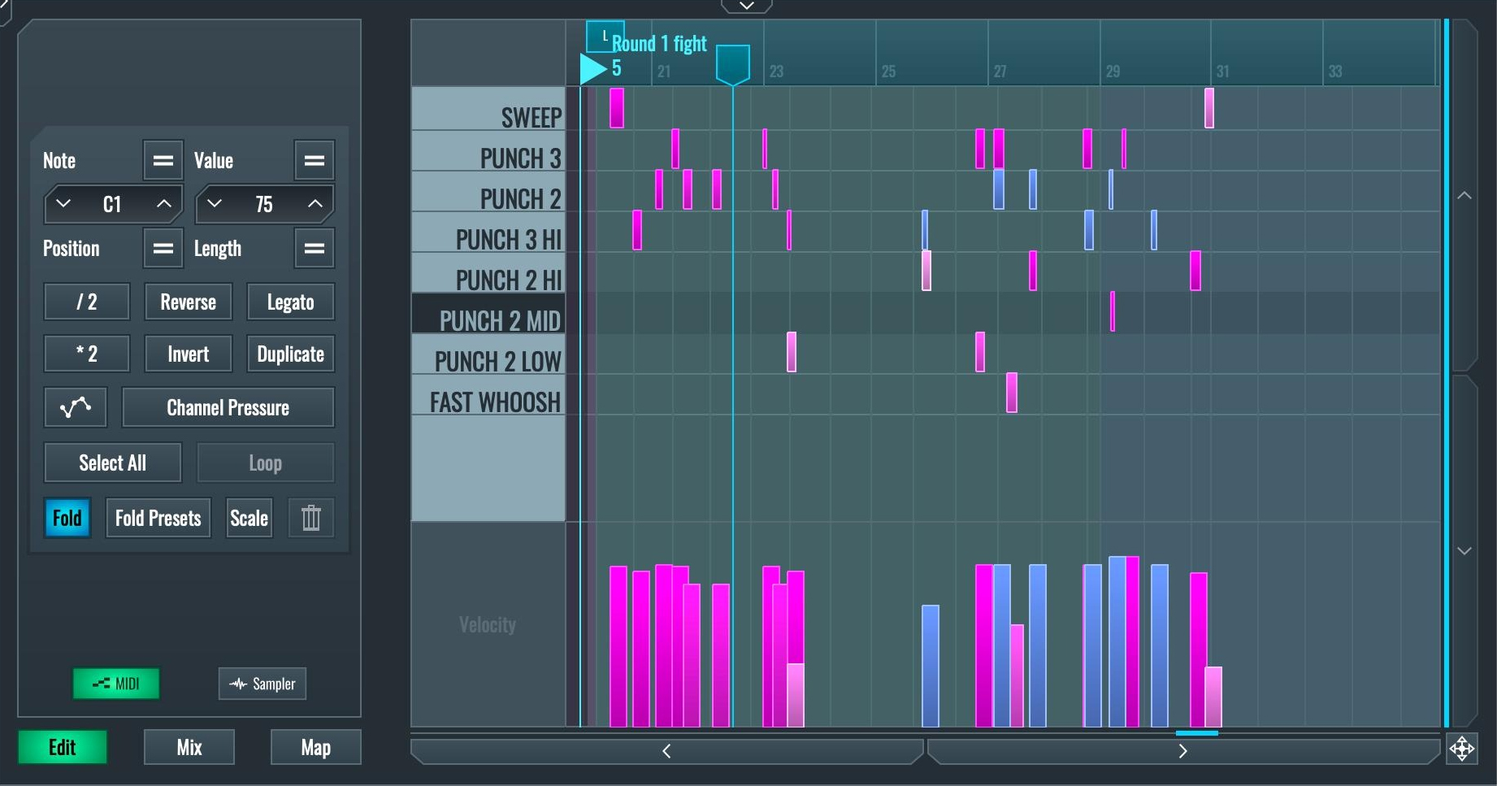Decrease the velocity value 75
This screenshot has height=786, width=1497.
(214, 203)
